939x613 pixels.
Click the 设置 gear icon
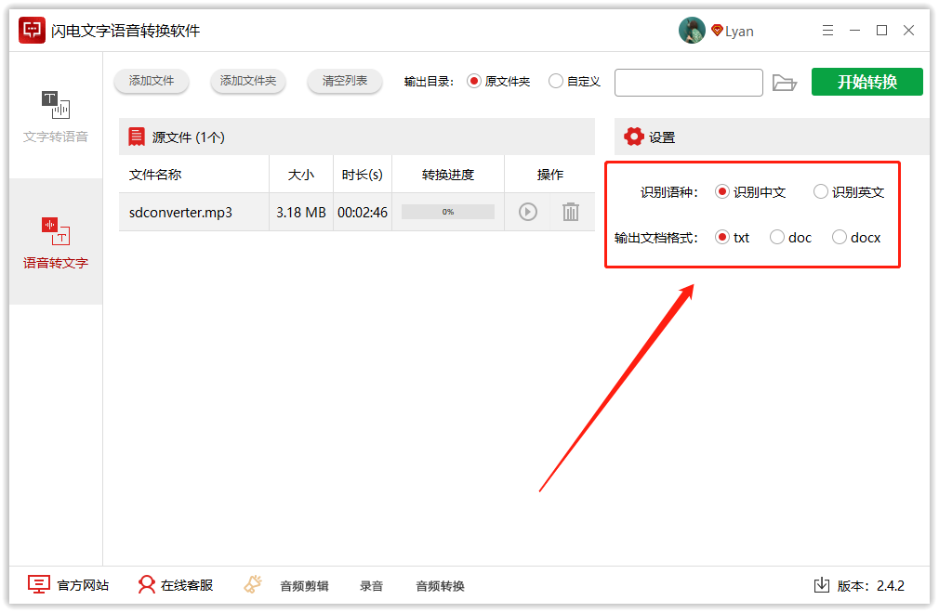(636, 136)
